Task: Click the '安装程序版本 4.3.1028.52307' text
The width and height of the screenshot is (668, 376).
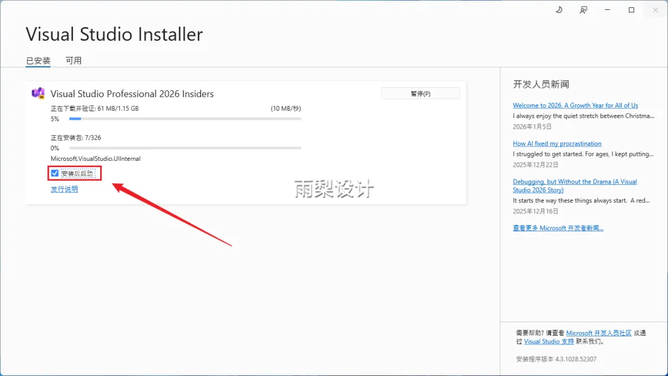Action: coord(557,359)
